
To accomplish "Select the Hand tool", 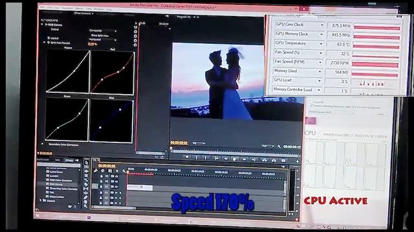I will pos(86,202).
